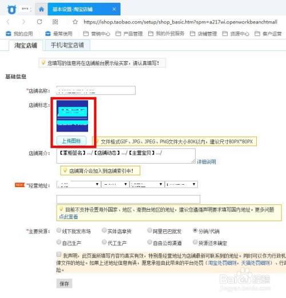Click the 基础信息 section heading

pos(15,77)
